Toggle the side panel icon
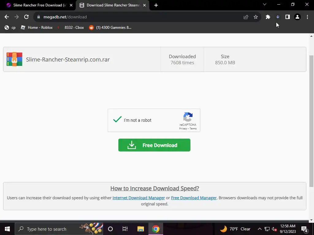 288,17
